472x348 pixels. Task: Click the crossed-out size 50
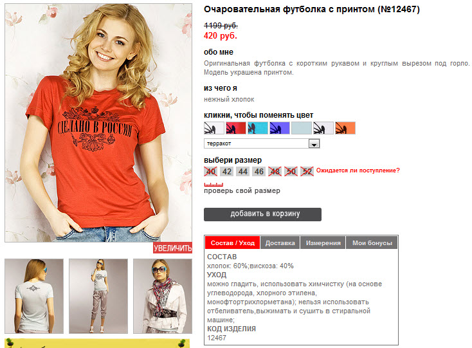(x=291, y=172)
